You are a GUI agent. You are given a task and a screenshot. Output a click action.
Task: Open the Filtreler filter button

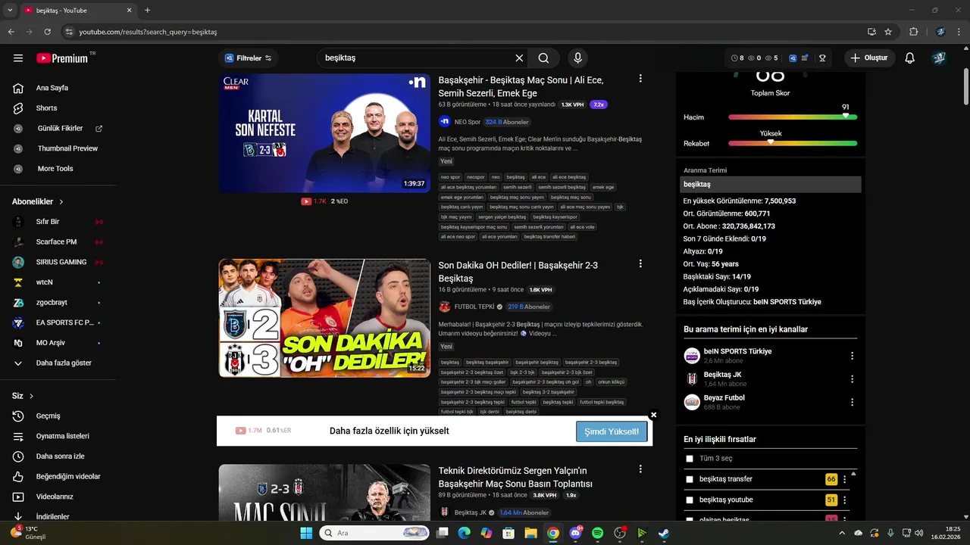[249, 58]
